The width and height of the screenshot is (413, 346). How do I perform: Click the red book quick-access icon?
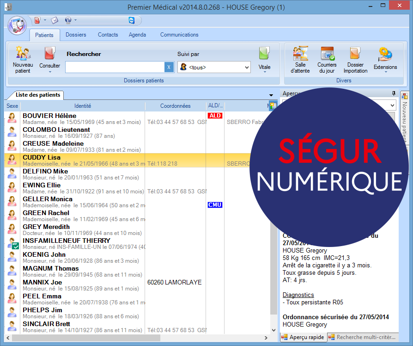click(37, 20)
